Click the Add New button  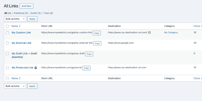[x=27, y=6]
